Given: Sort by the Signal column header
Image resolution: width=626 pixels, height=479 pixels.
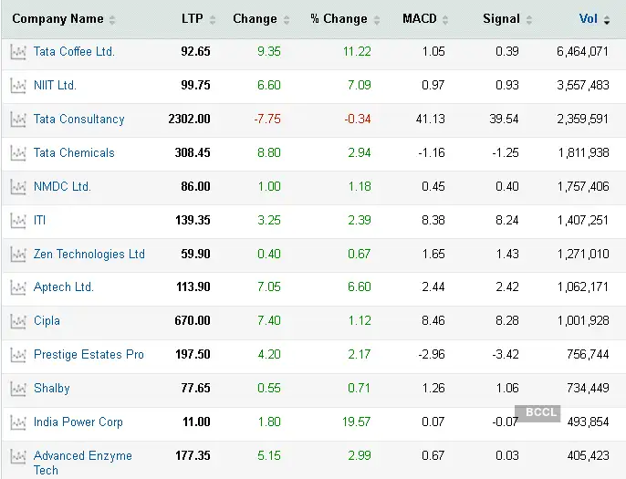Looking at the screenshot, I should point(501,19).
